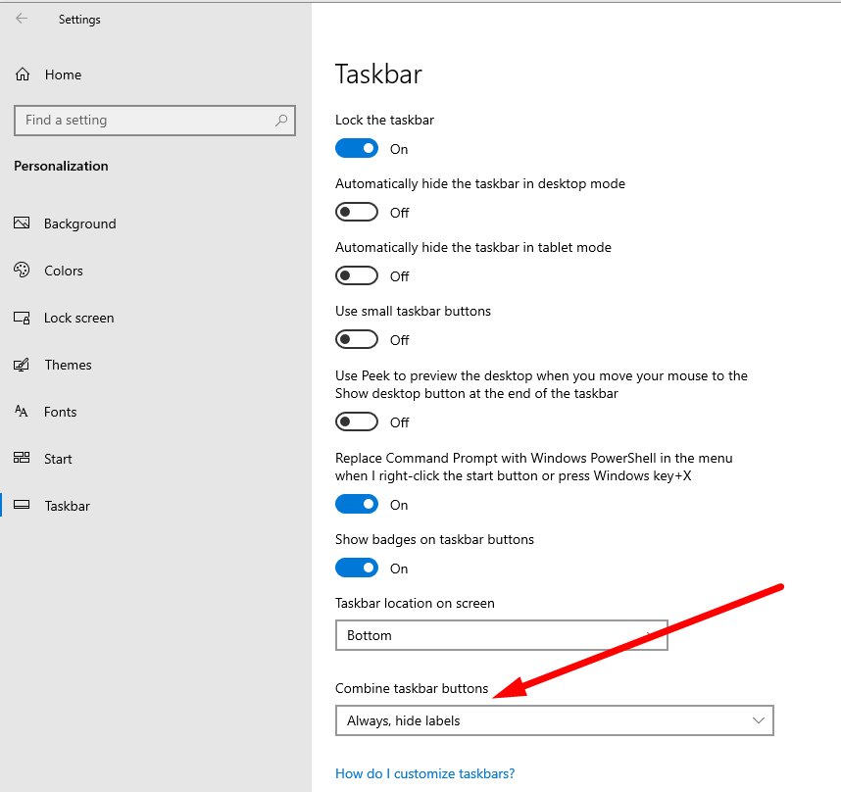Open How do I customize taskbars link
The height and width of the screenshot is (792, 841).
[424, 773]
